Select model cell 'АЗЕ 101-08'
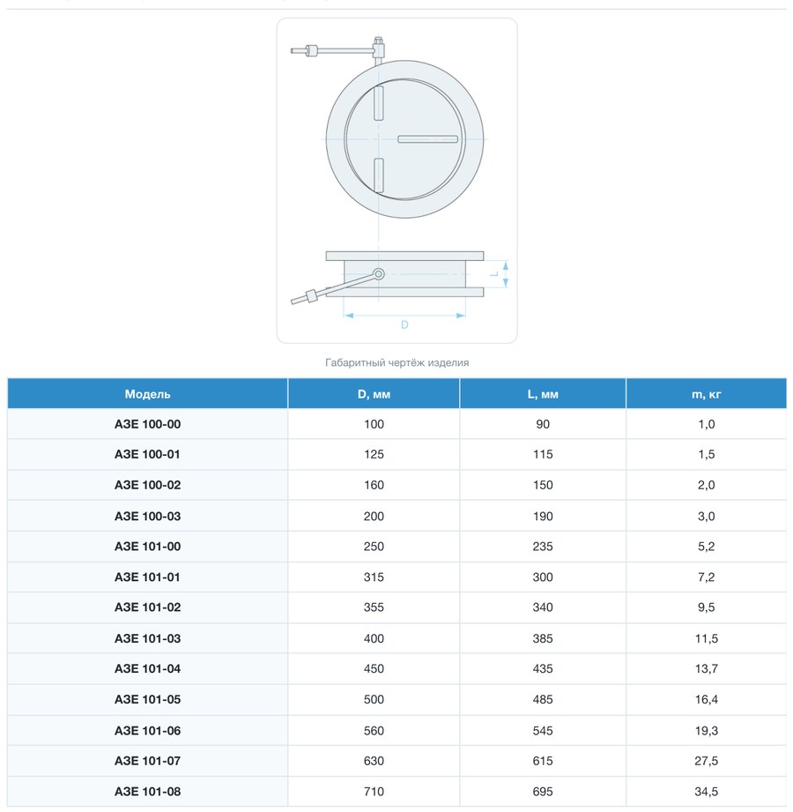 click(x=147, y=792)
